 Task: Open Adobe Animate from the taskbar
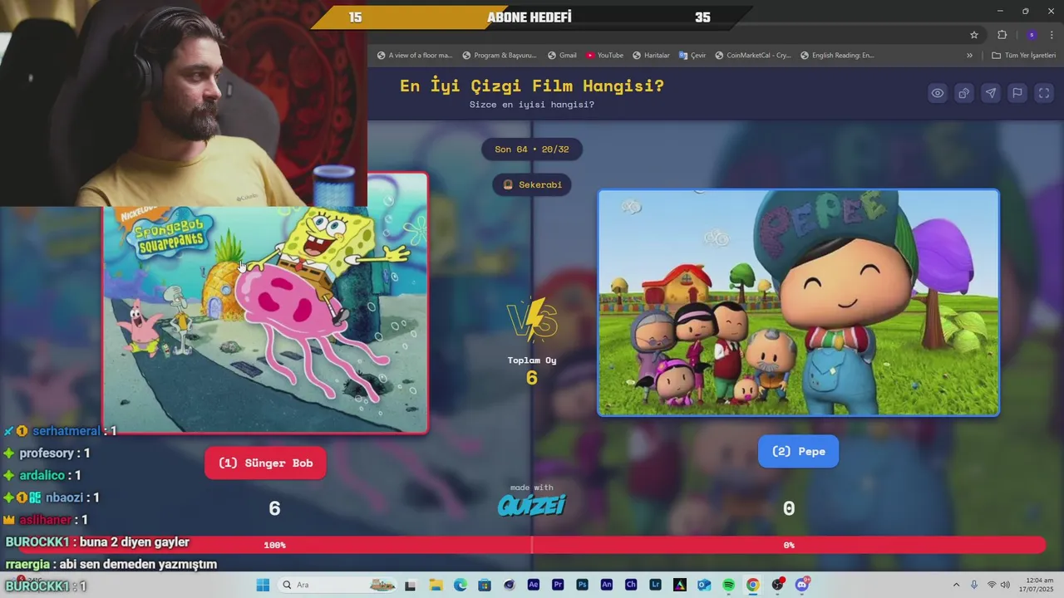point(606,585)
